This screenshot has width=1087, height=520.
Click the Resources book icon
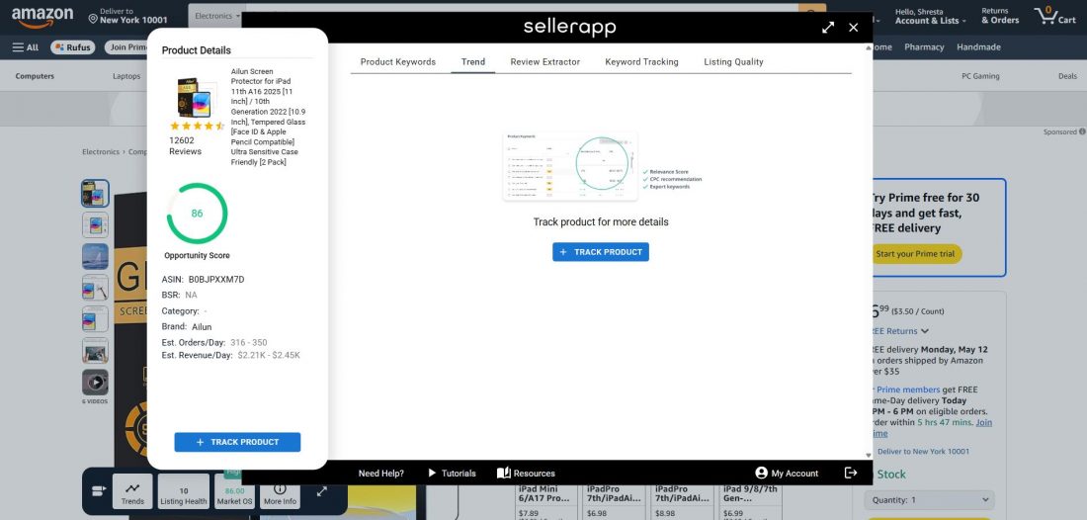(504, 473)
